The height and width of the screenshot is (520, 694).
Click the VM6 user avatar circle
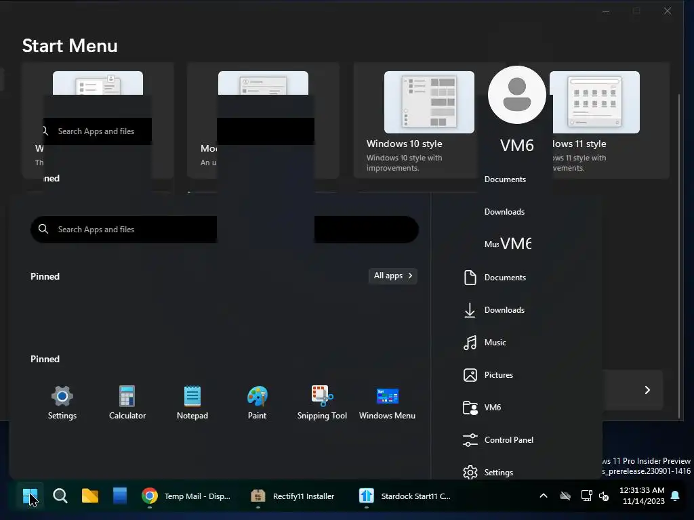click(x=516, y=95)
